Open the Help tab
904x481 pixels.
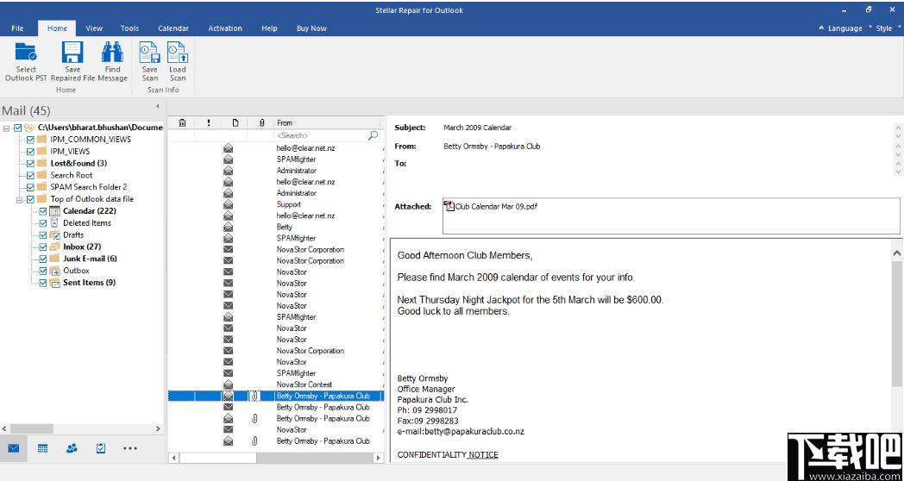point(269,28)
